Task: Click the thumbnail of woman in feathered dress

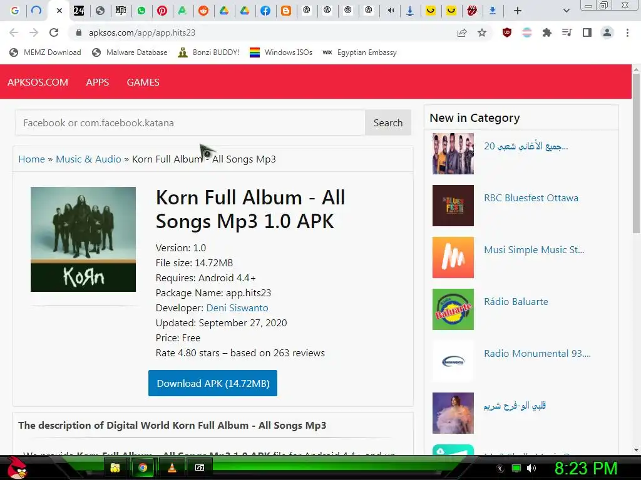Action: 453,412
